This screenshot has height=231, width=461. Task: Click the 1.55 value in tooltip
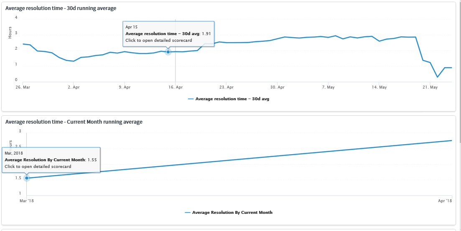coord(92,160)
